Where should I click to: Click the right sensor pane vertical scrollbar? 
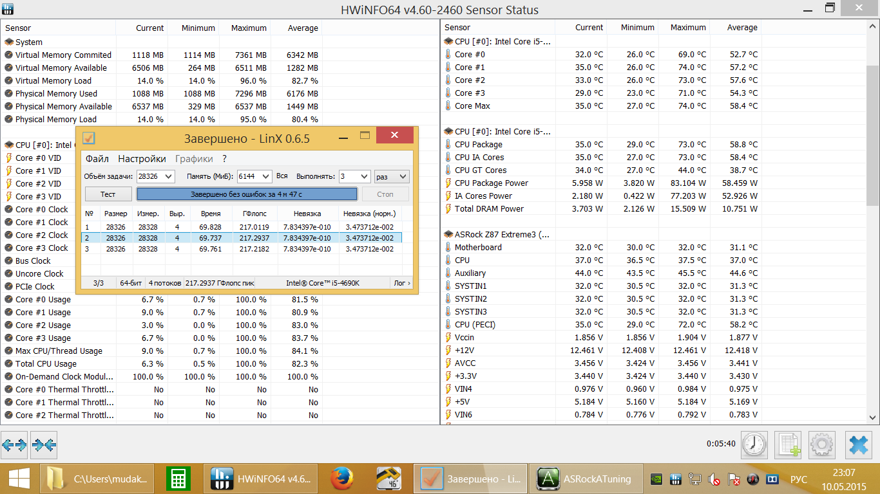[873, 135]
